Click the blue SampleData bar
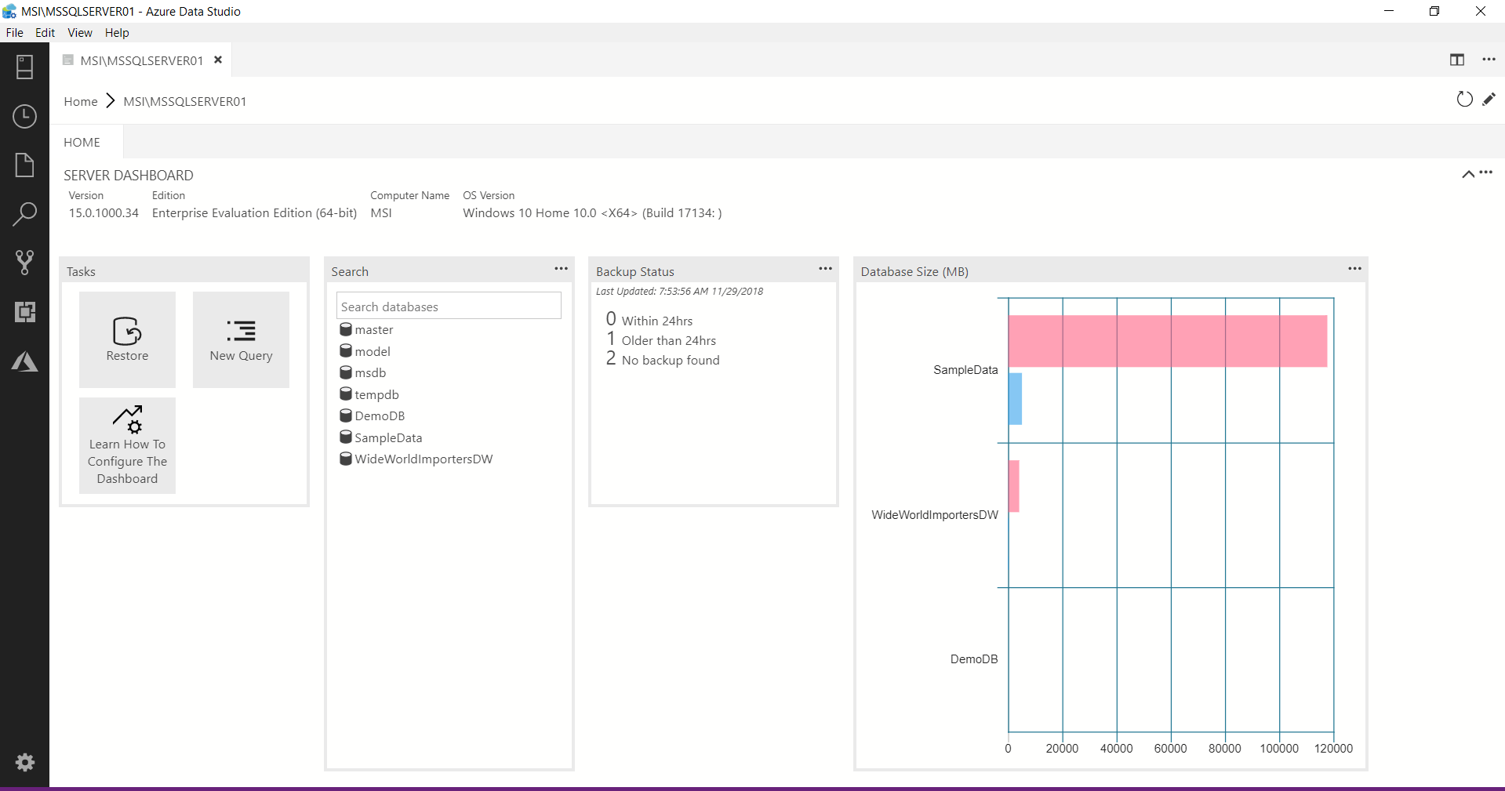 tap(1016, 399)
